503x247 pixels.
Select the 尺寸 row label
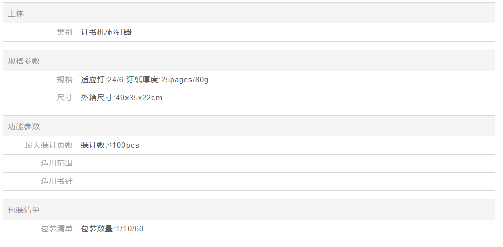pos(64,98)
